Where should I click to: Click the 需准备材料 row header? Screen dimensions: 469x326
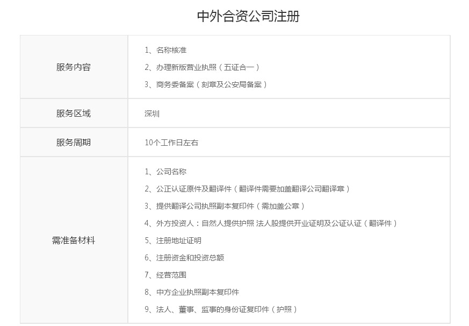coord(74,240)
